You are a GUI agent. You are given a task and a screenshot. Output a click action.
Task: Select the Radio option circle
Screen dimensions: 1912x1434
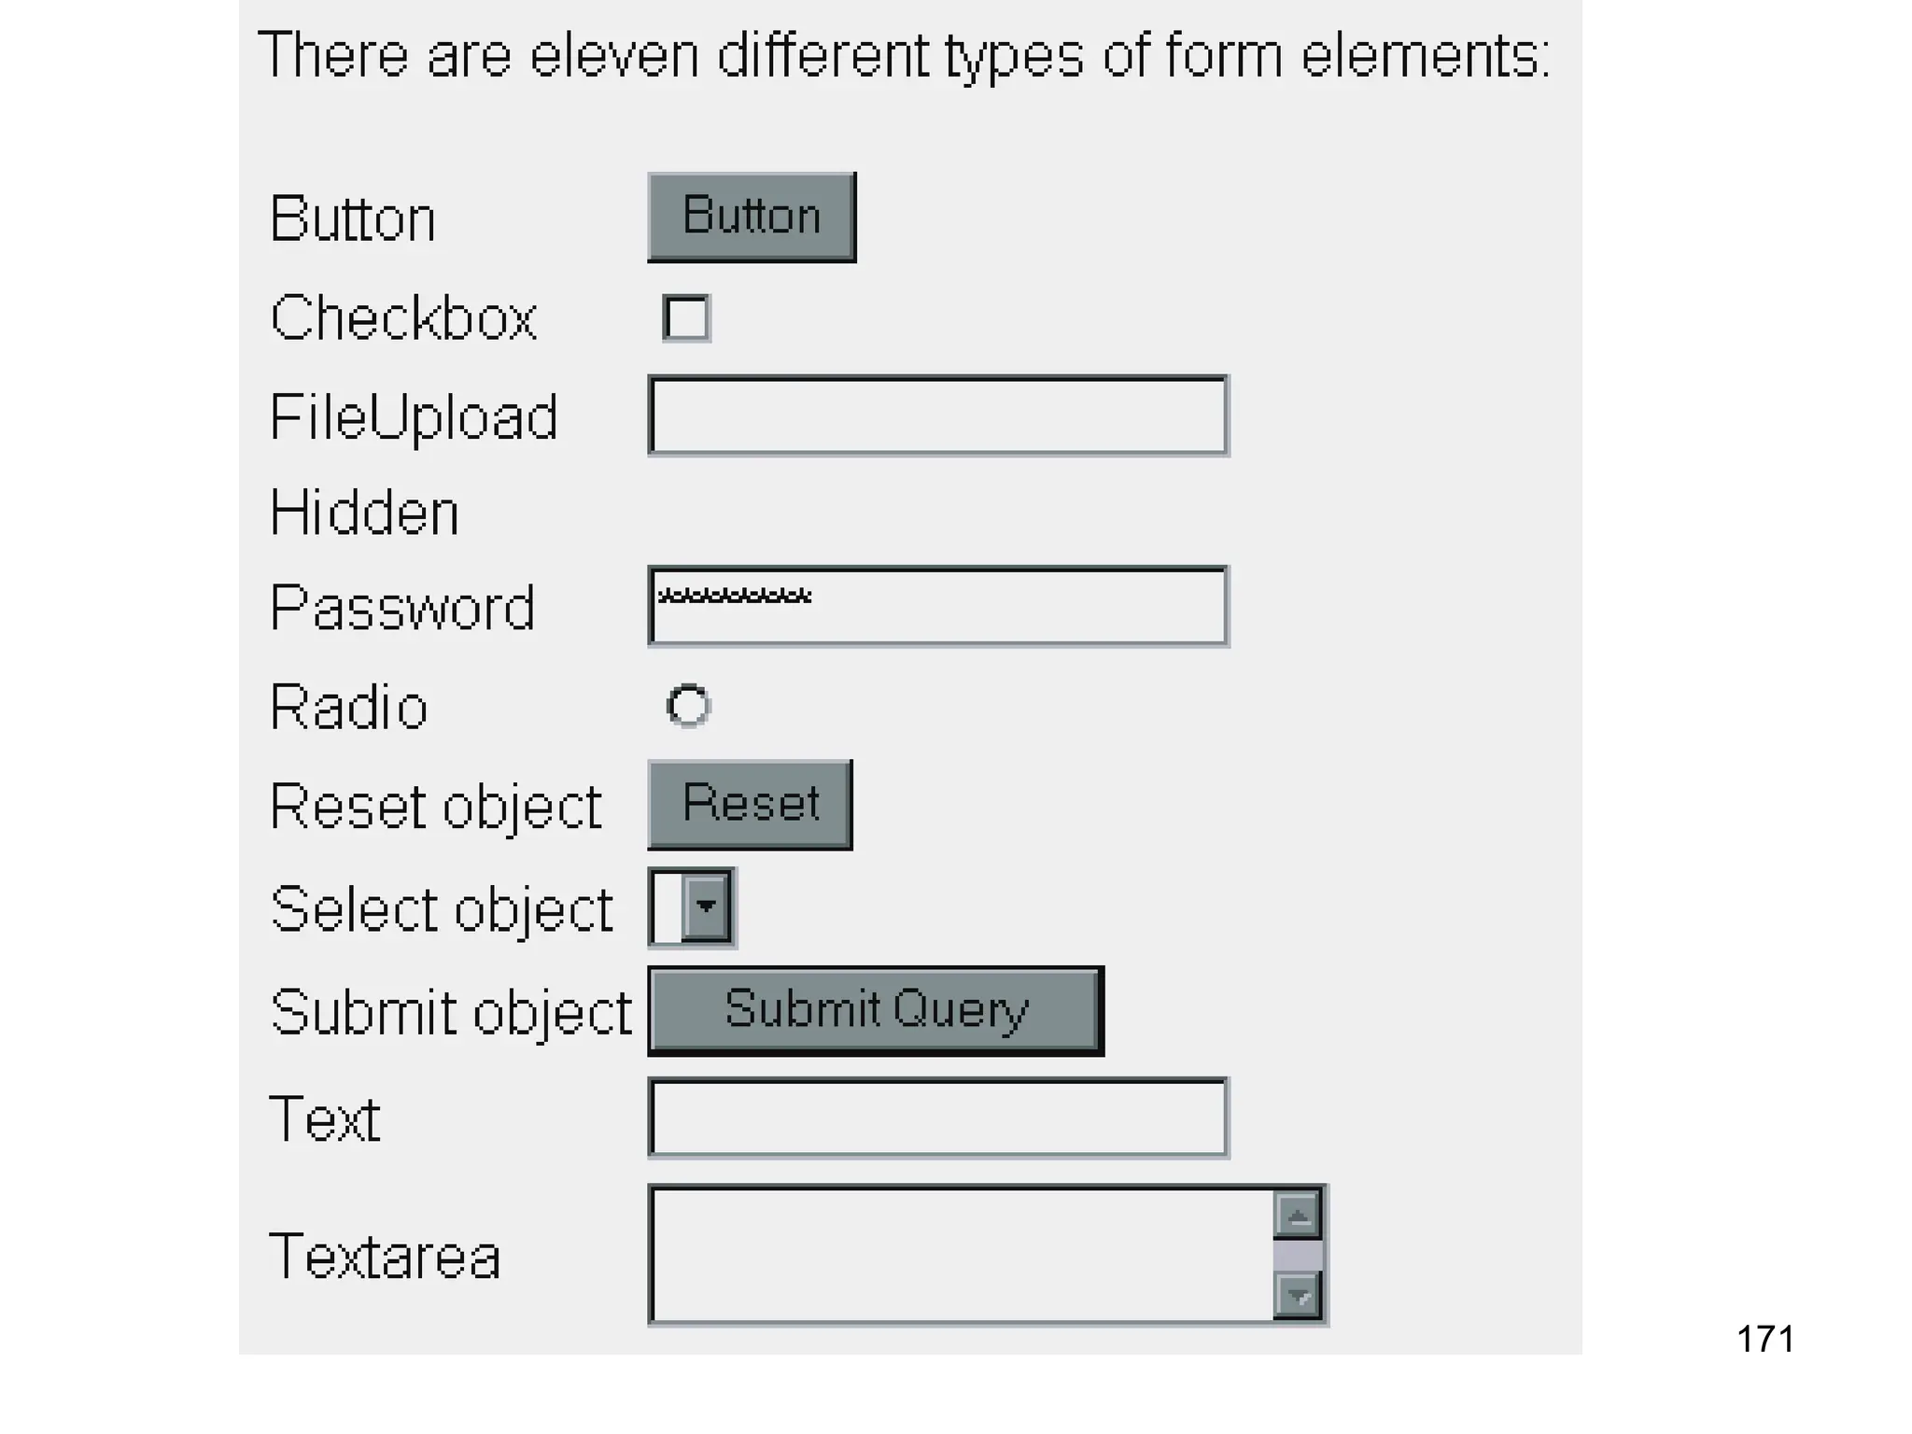[x=689, y=706]
